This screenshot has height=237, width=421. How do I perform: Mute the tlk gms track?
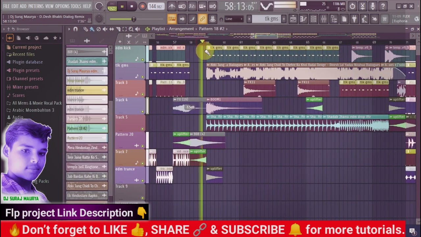(142, 77)
